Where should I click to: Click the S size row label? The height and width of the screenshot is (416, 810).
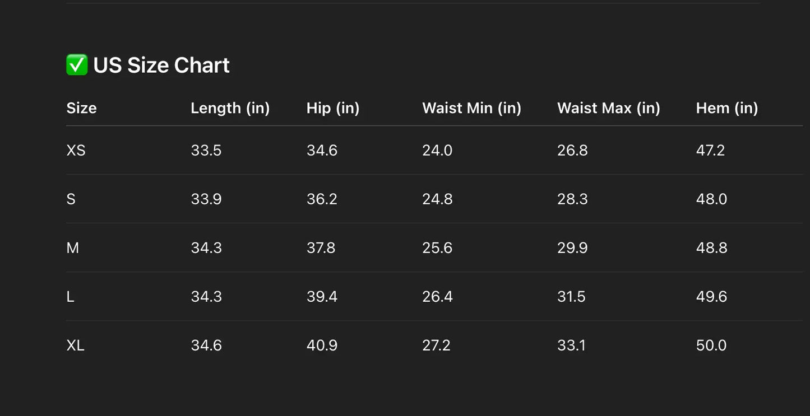coord(71,199)
